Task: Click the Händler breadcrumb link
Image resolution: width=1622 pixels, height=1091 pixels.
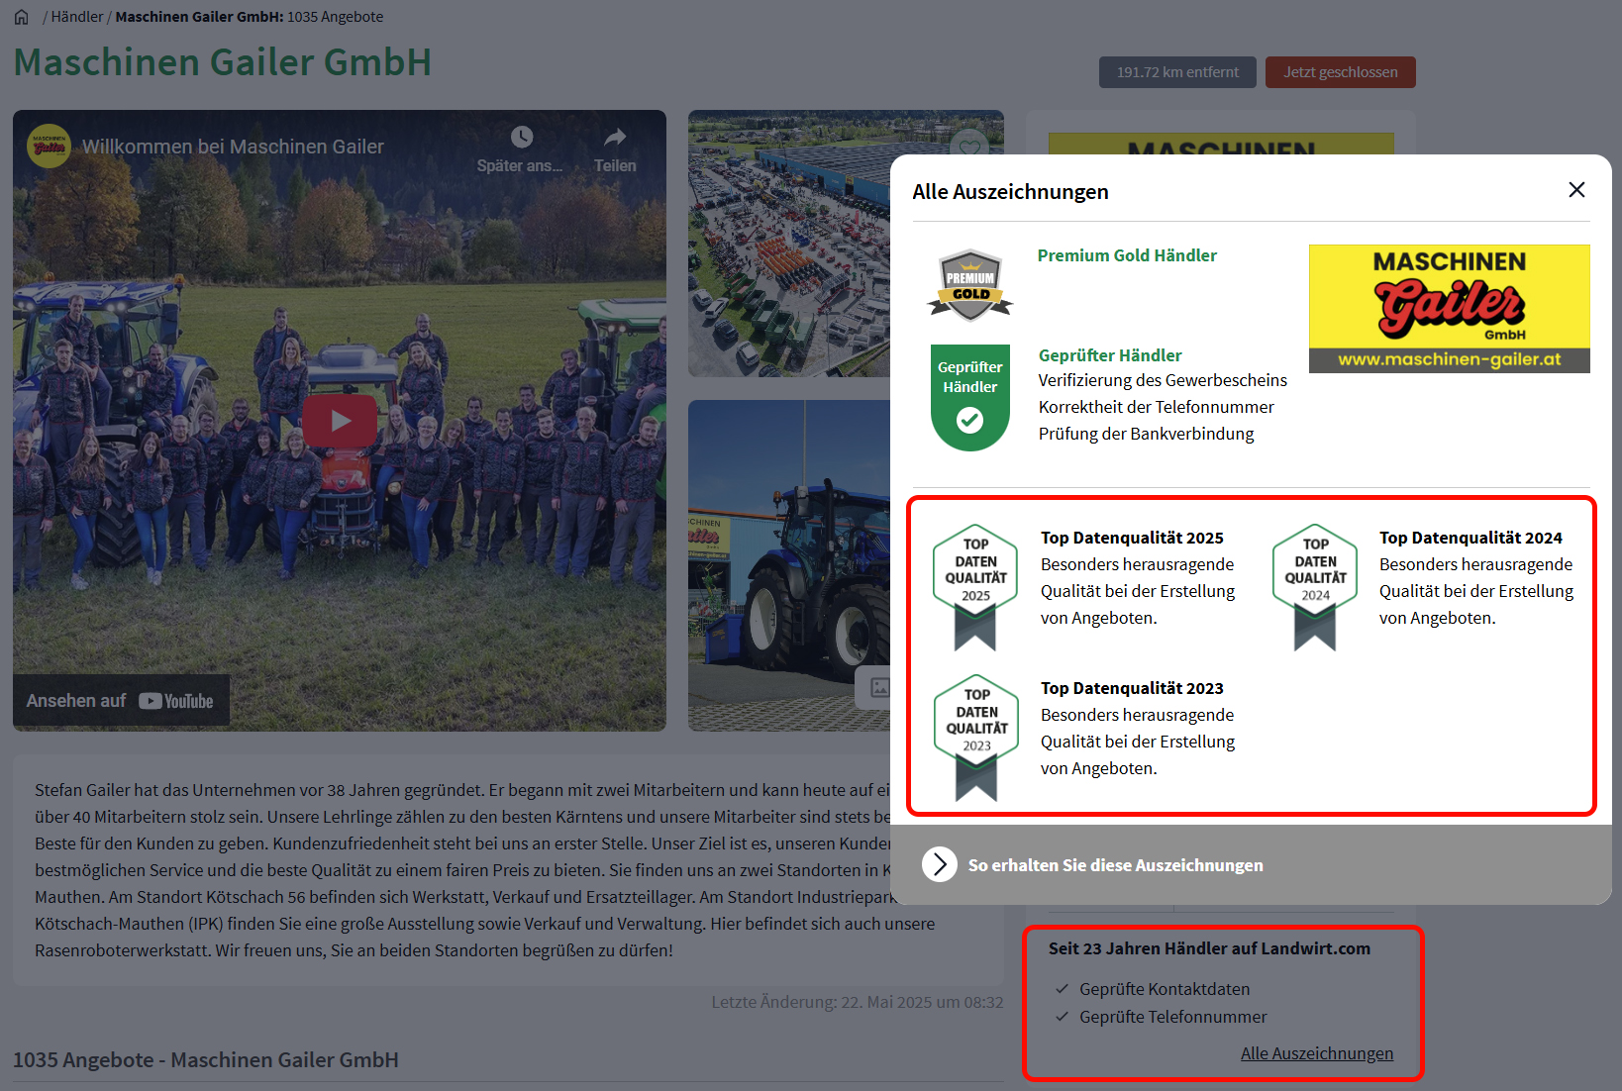Action: pyautogui.click(x=77, y=17)
